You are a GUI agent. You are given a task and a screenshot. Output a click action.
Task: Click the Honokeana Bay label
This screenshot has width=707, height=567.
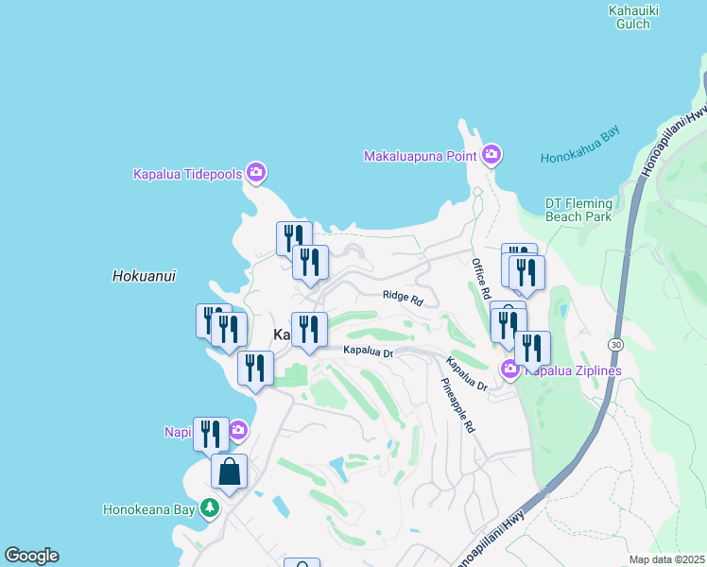coord(149,509)
